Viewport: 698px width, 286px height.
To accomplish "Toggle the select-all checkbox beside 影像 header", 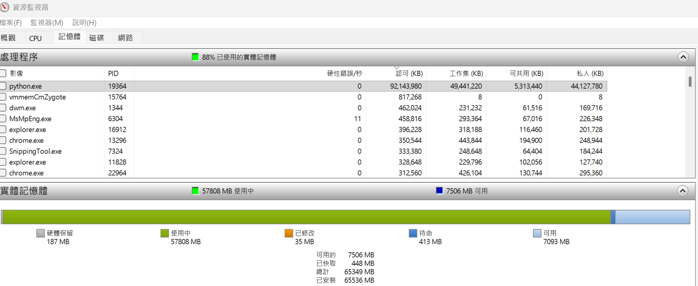I will click(x=3, y=73).
